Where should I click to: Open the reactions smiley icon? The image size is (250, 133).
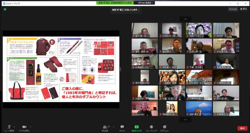pos(165,127)
